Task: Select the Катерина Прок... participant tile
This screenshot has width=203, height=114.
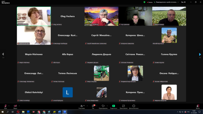Action: [x=135, y=92]
